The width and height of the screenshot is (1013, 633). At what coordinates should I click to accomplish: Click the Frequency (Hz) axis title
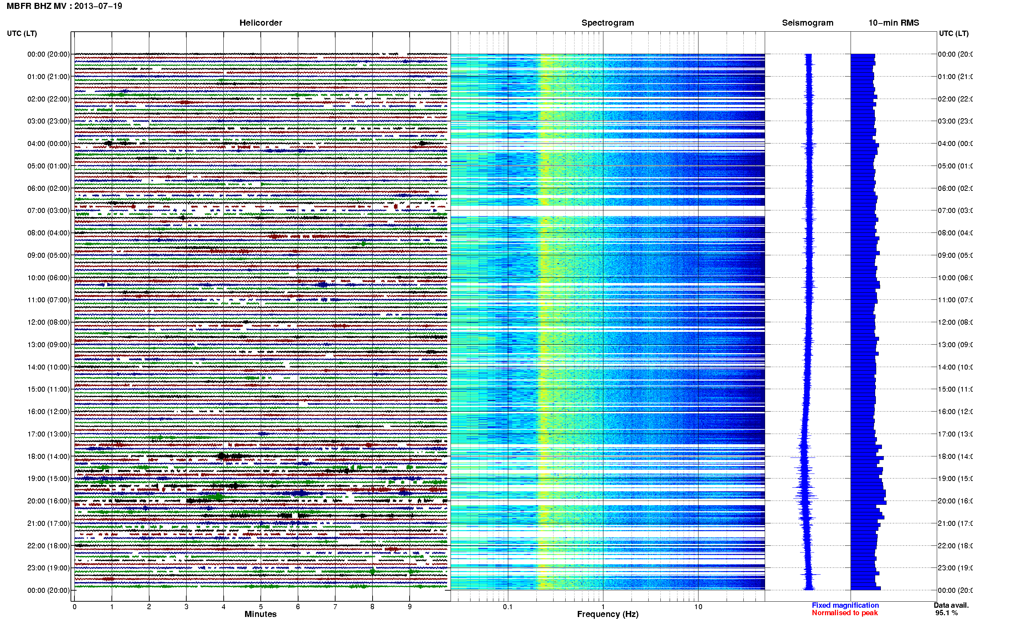(x=608, y=614)
